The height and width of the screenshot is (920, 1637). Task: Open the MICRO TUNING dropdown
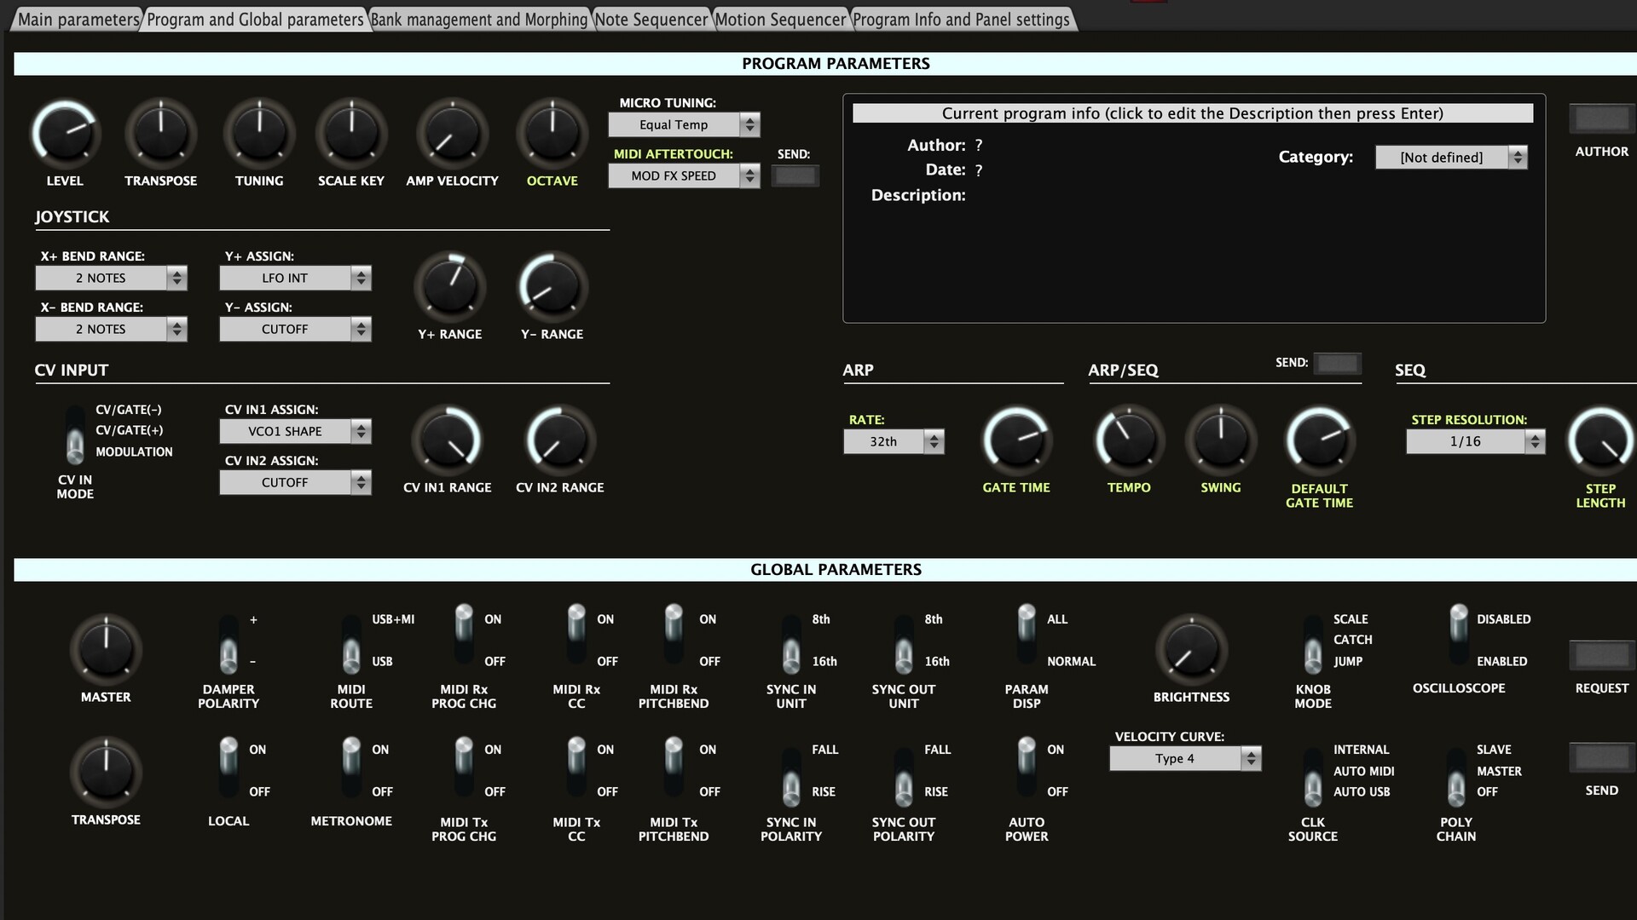(683, 125)
